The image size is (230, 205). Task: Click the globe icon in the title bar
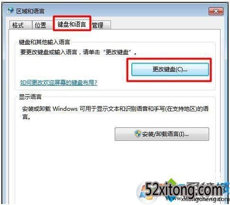(x=11, y=11)
